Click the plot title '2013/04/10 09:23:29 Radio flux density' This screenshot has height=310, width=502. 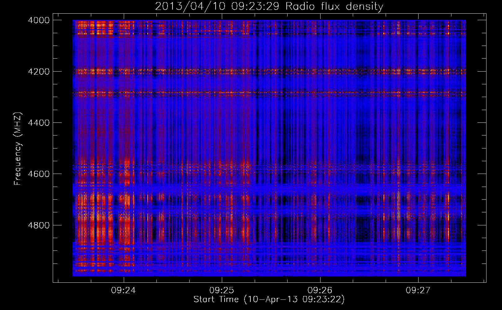269,6
